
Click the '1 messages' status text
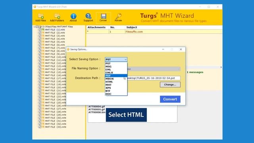195,72
